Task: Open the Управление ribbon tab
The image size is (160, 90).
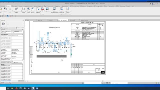Action: [x=50, y=6]
